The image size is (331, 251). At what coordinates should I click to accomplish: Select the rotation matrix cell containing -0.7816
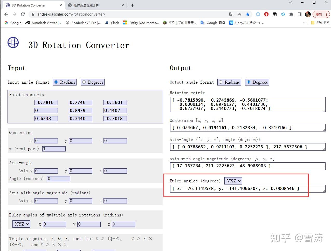pyautogui.click(x=46, y=102)
